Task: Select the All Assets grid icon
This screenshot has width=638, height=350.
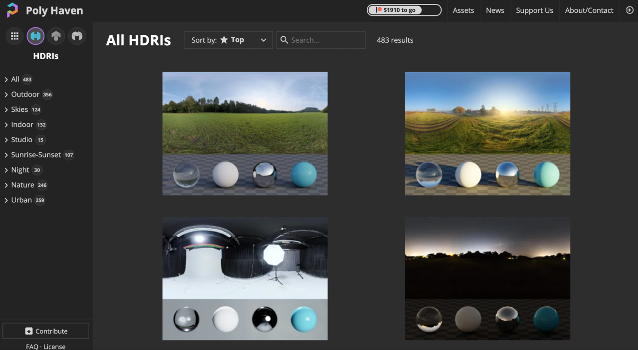Action: (x=15, y=36)
